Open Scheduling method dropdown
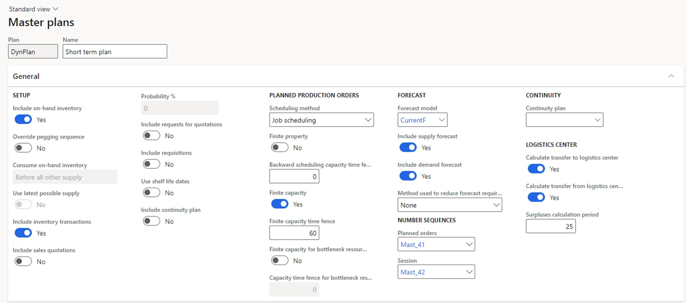 (x=368, y=120)
